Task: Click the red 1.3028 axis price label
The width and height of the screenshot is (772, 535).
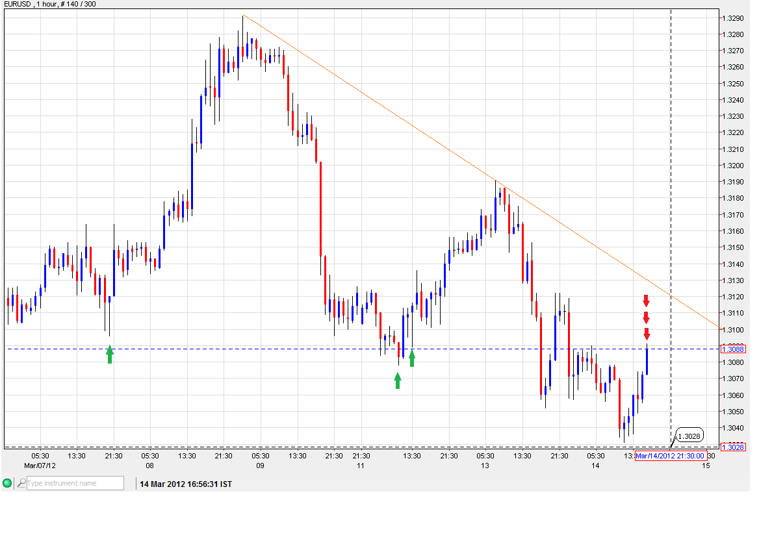Action: tap(733, 447)
